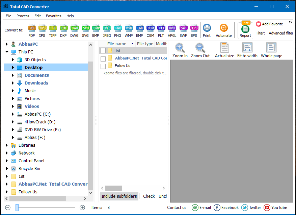Check the 1st folder checkbox
296x215 pixels.
coord(103,51)
